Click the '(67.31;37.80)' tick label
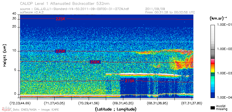This screenshot has width=232, height=112. pos(192,103)
